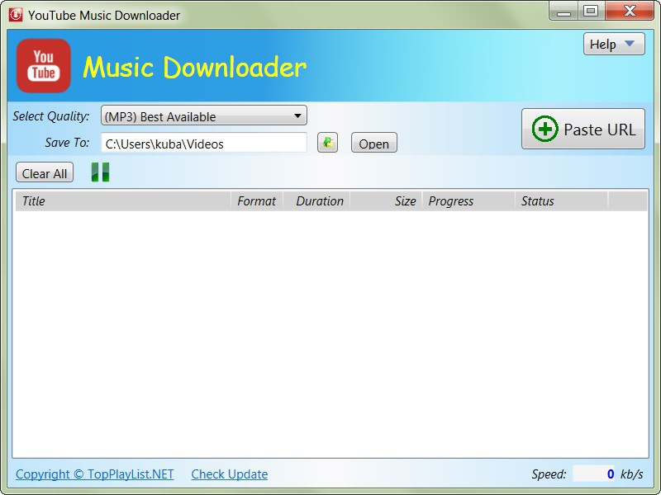
Task: Click the Check Update link
Action: point(230,474)
